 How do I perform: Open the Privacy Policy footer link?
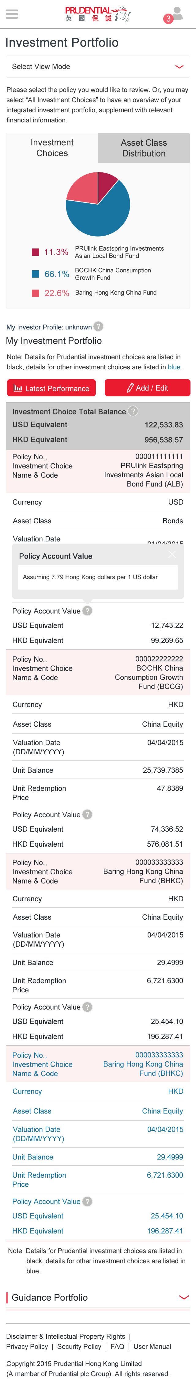pos(27,1346)
